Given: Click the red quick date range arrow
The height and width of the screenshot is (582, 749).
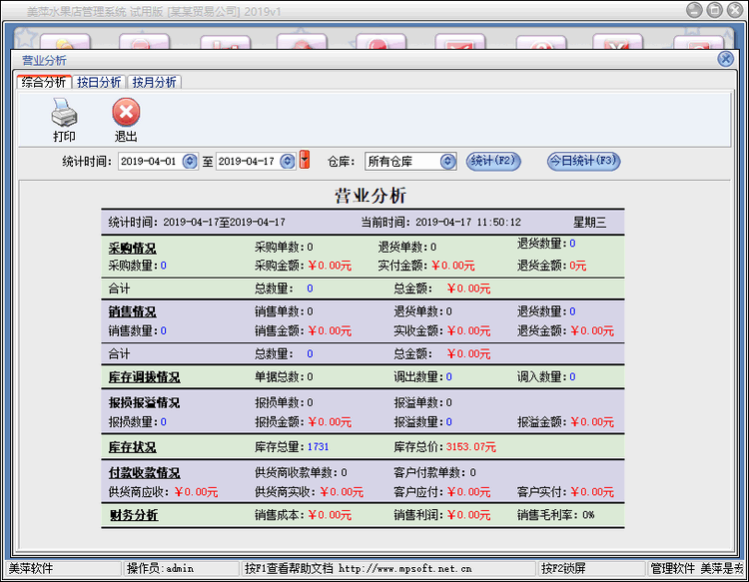Looking at the screenshot, I should click(x=305, y=160).
